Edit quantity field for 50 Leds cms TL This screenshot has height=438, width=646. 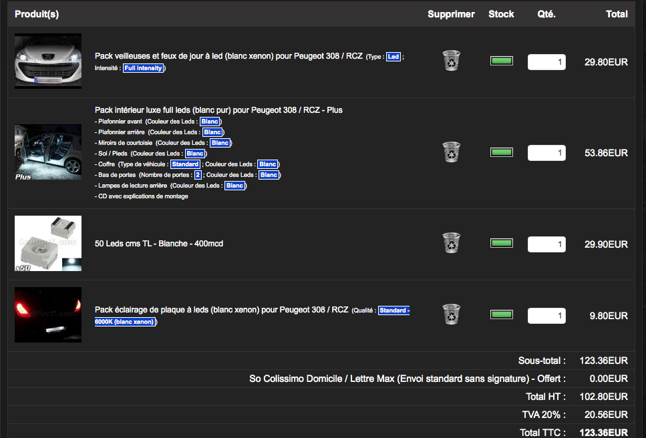(x=546, y=244)
